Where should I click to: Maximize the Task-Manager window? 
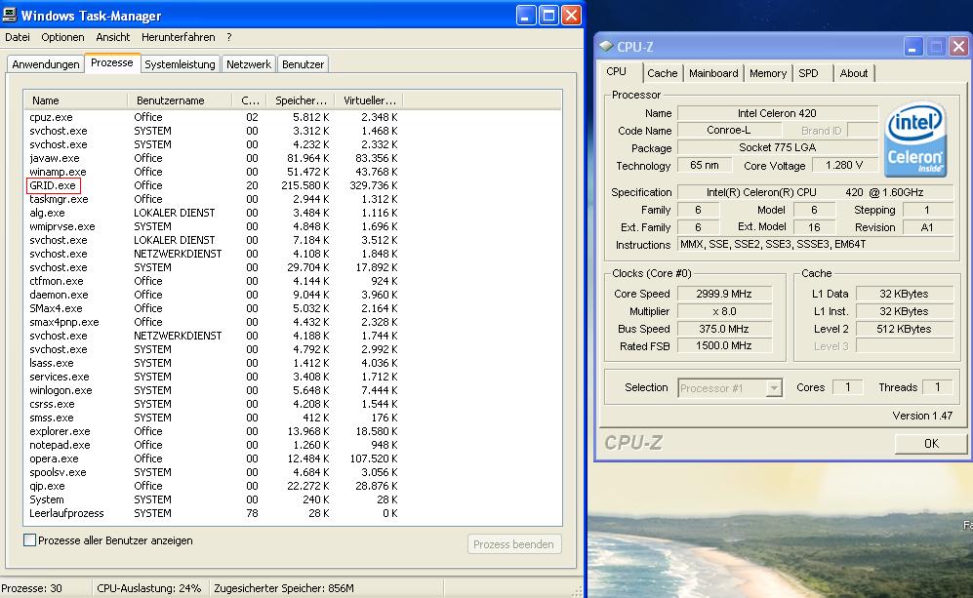pyautogui.click(x=548, y=15)
